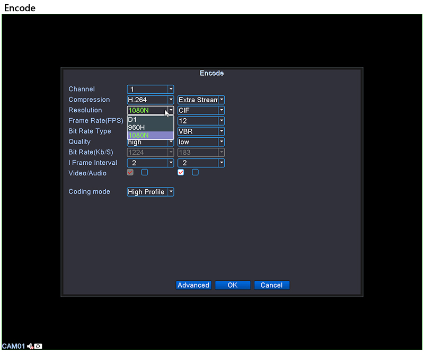Screen dimensions: 424x355
Task: Enable extra stream audio checkbox
Action: (x=195, y=173)
